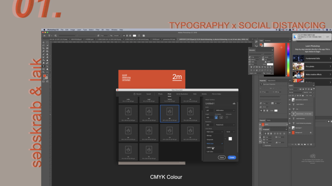Open the Recent presets tab
Image resolution: width=332 pixels, height=186 pixels.
137,94
